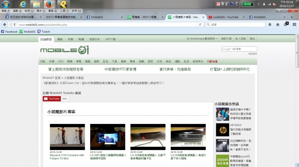Image resolution: width=299 pixels, height=167 pixels.
Task: Open the GPS forum category
Action: [x=61, y=62]
